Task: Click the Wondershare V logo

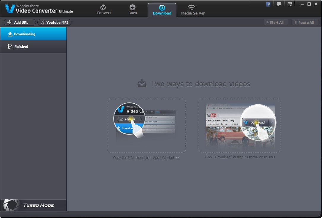Action: (10, 9)
